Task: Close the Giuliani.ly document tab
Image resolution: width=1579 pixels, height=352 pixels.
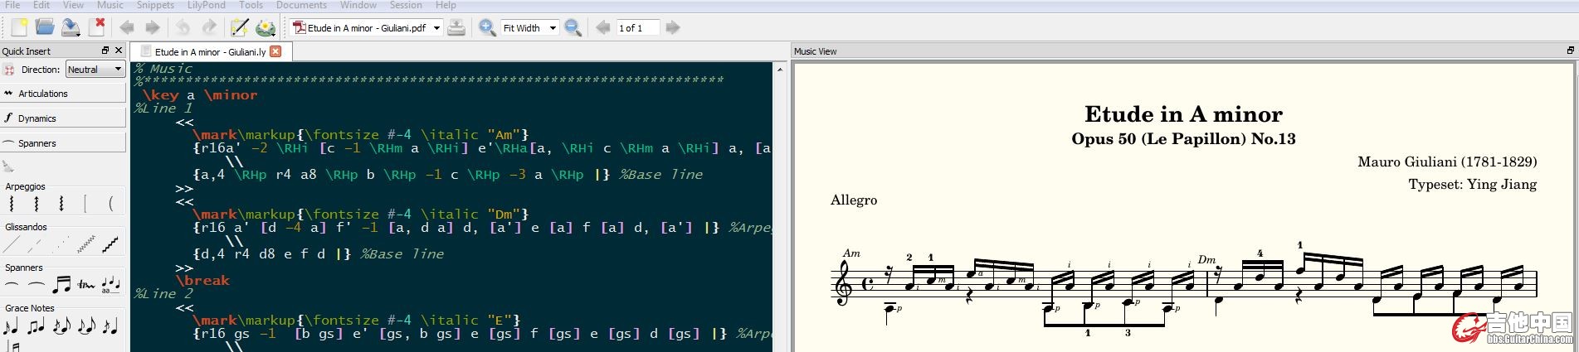Action: (275, 51)
